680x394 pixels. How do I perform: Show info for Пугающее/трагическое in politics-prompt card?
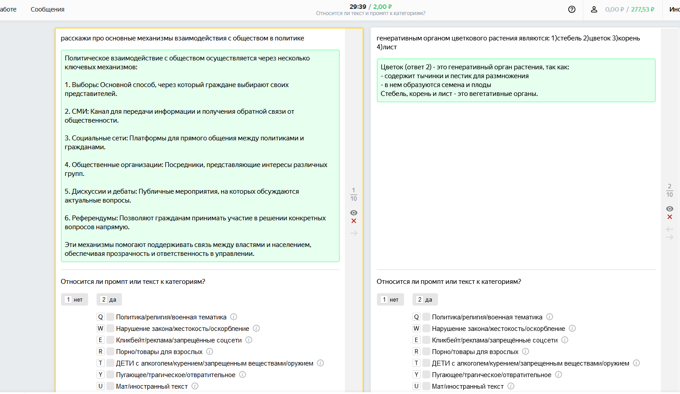(x=243, y=374)
